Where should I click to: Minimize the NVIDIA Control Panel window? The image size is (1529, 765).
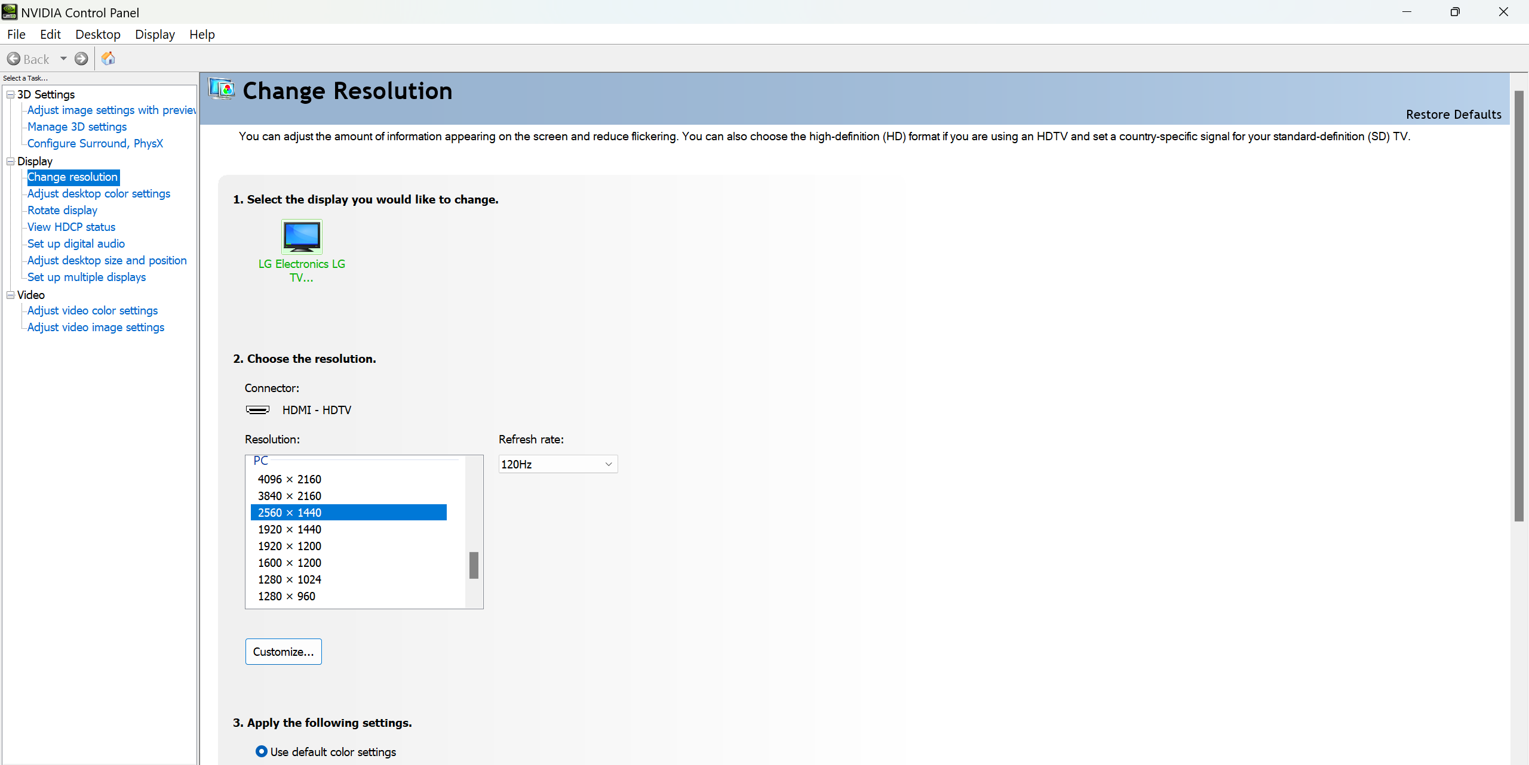click(x=1407, y=12)
